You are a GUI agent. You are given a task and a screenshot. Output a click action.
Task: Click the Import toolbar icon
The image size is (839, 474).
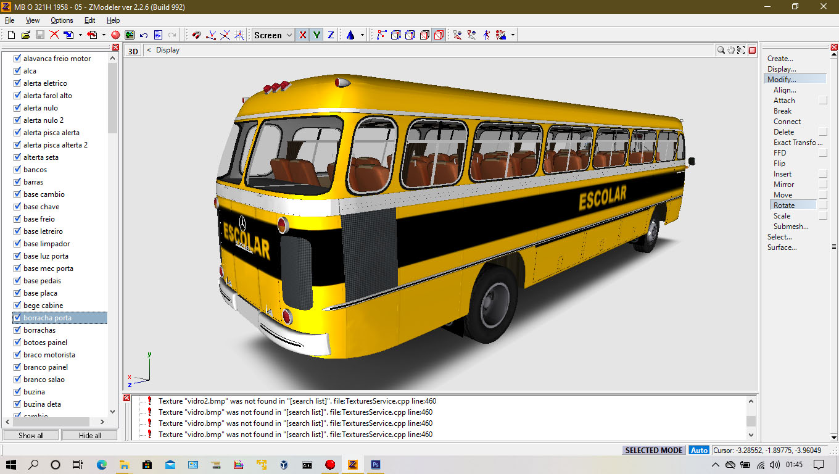coord(69,35)
